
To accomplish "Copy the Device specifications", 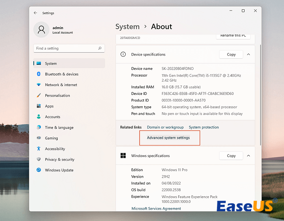I will click(231, 54).
